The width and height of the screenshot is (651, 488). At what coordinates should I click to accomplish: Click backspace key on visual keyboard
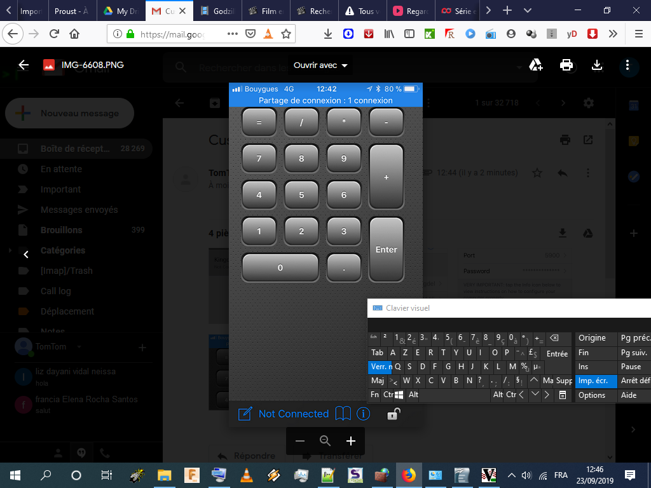tap(554, 338)
